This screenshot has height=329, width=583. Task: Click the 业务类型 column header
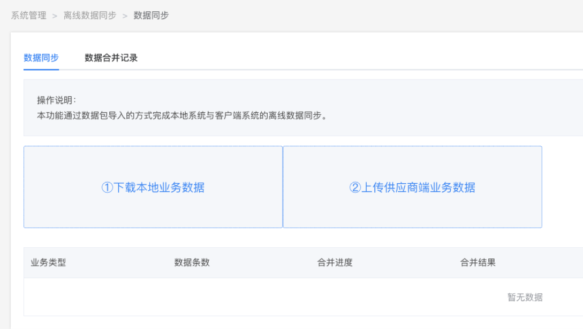point(48,263)
